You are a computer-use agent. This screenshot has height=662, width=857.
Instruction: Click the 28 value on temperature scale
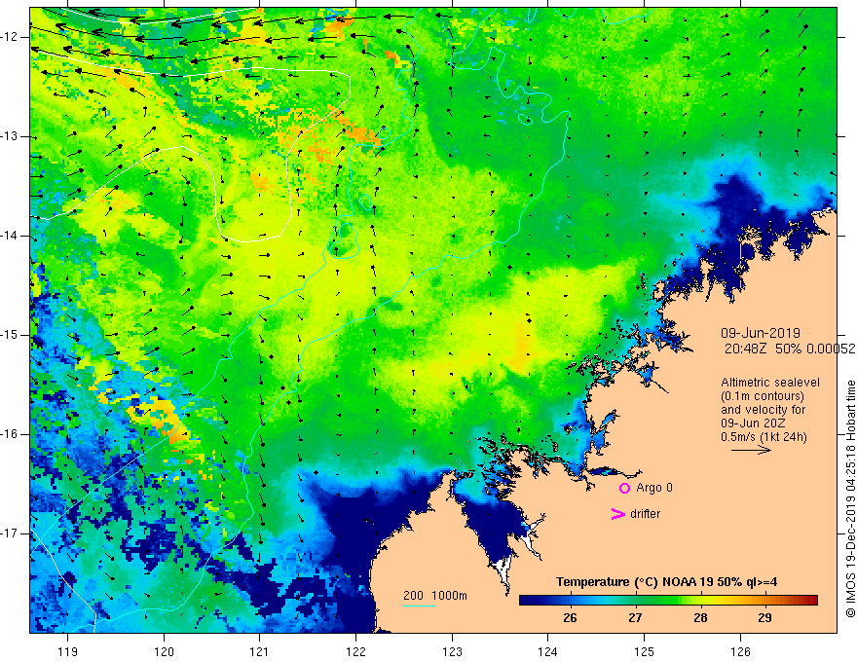(700, 618)
